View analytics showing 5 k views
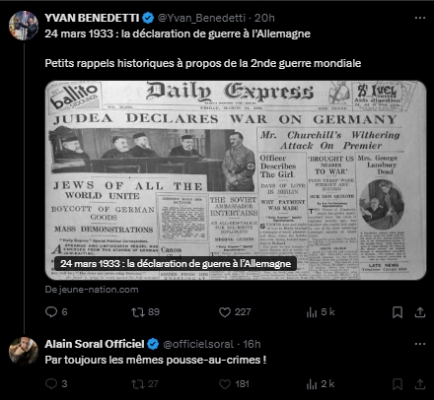 pyautogui.click(x=321, y=311)
